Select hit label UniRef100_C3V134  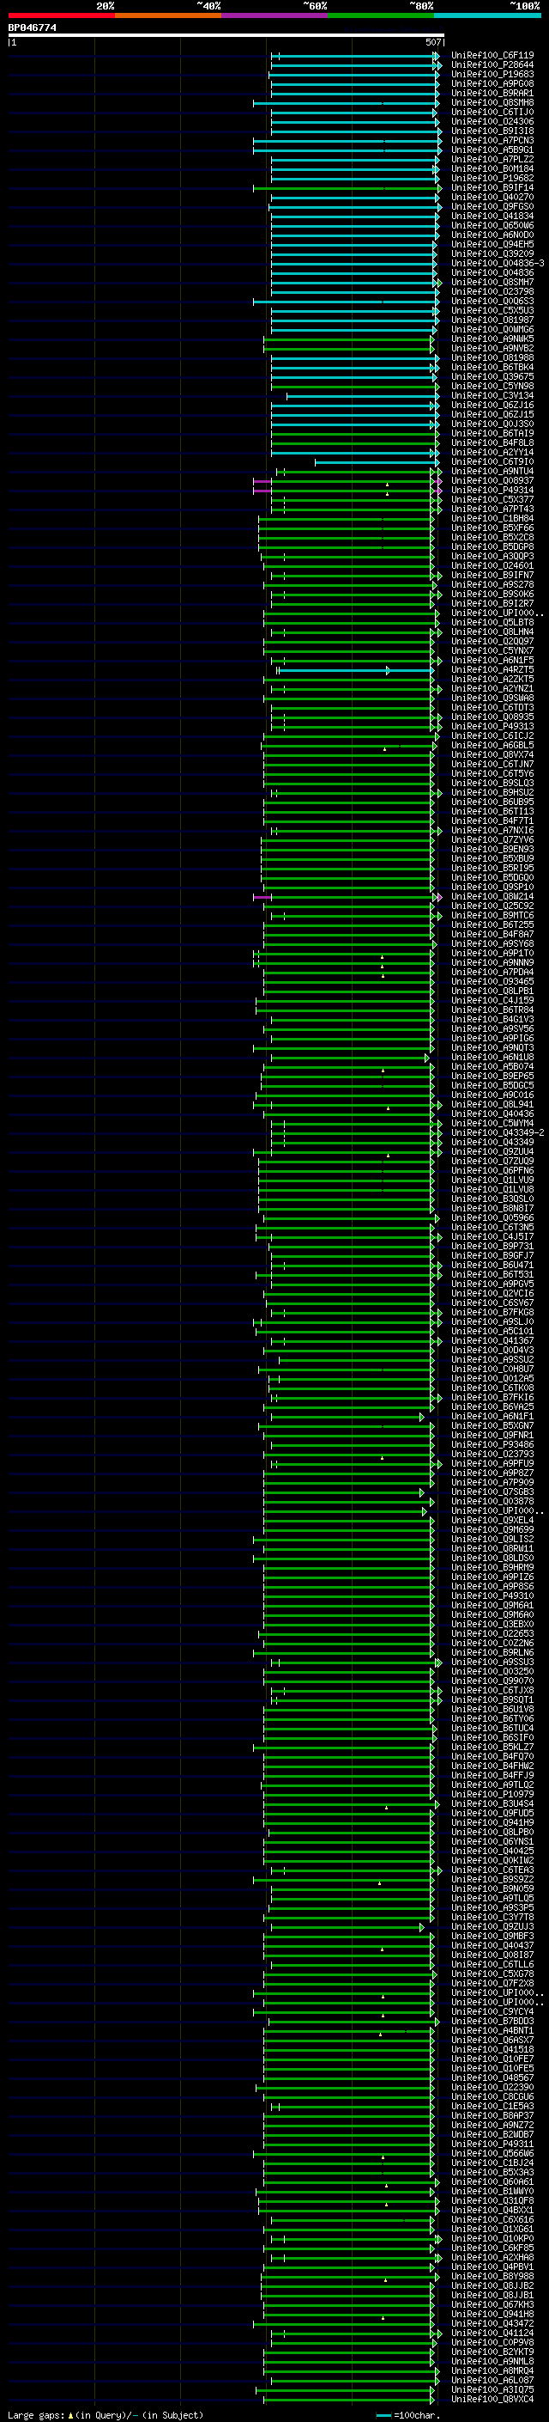coord(492,396)
